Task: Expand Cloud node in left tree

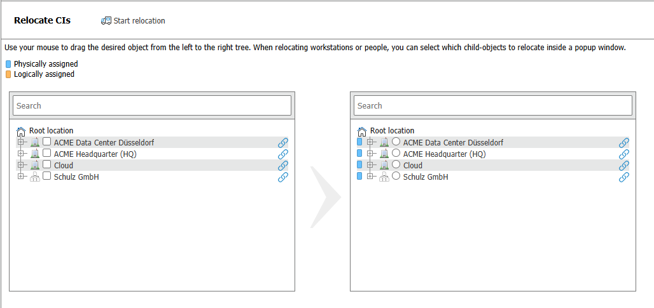Action: tap(20, 165)
